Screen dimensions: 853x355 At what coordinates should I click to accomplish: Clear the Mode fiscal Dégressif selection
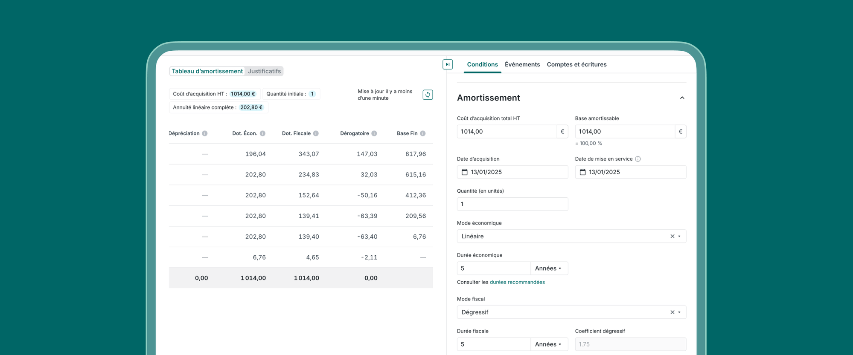point(672,312)
